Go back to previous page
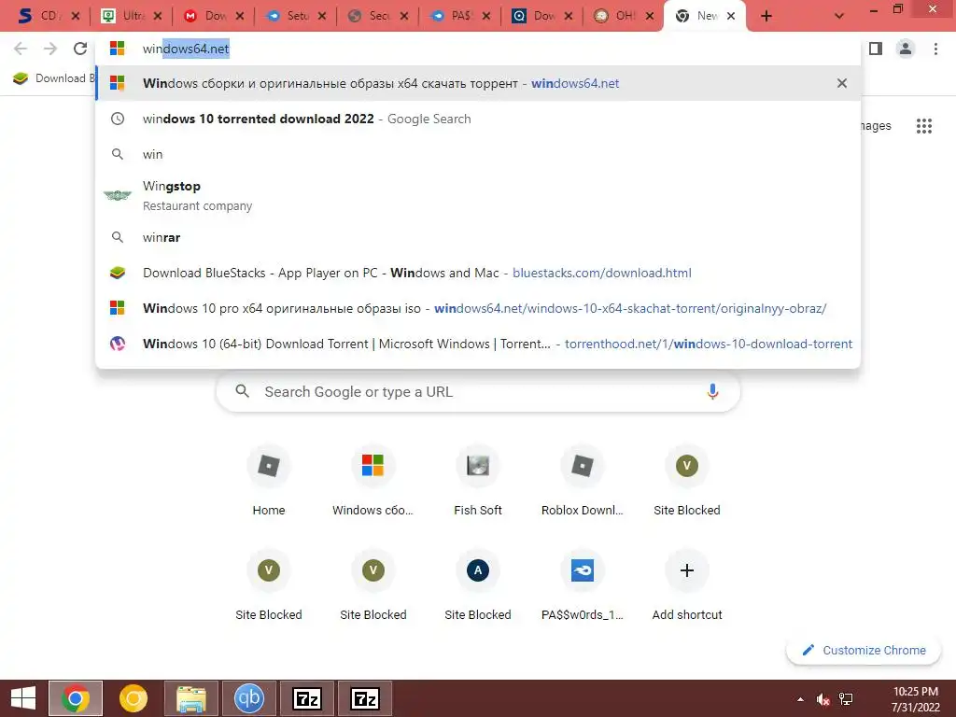 pos(21,49)
